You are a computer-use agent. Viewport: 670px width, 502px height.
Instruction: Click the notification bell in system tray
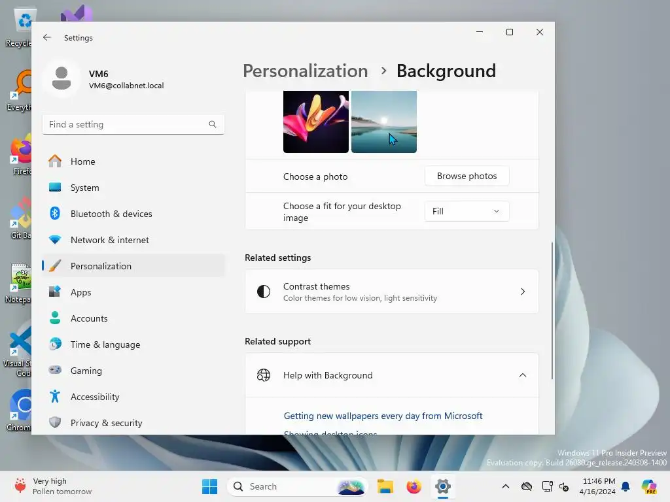tap(626, 486)
